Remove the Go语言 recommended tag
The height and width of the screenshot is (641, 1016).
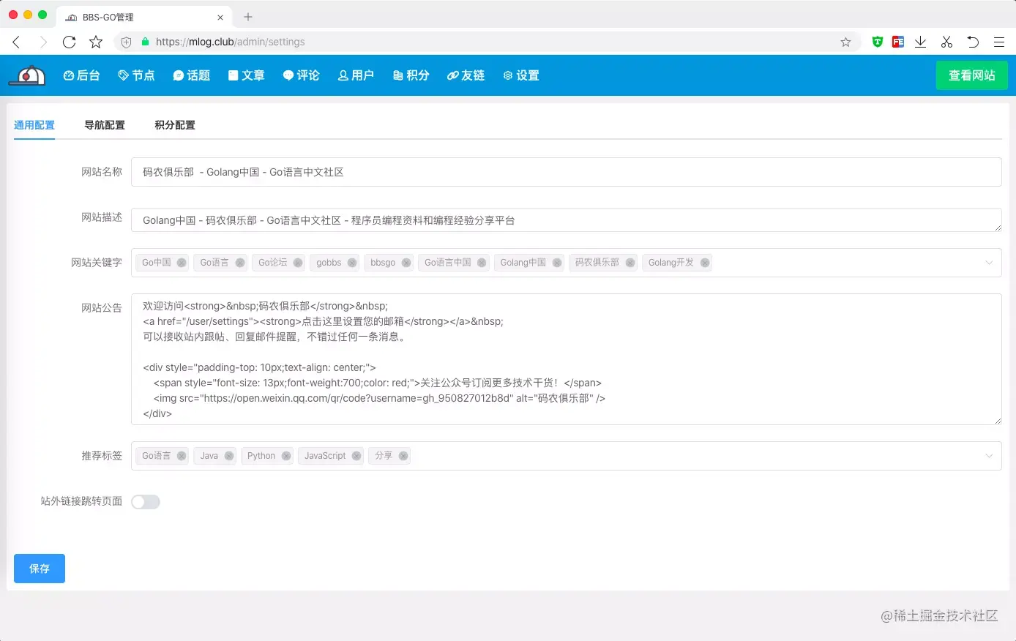[182, 456]
